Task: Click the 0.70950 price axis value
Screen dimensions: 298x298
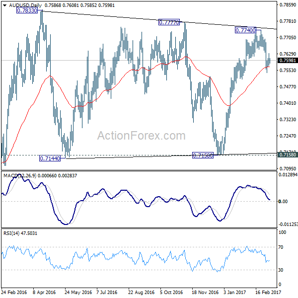Action: click(288, 168)
